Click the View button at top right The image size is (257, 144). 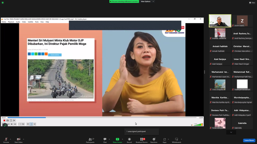(252, 3)
